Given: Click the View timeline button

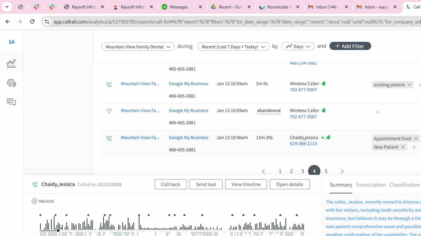Looking at the screenshot, I should coord(246,184).
